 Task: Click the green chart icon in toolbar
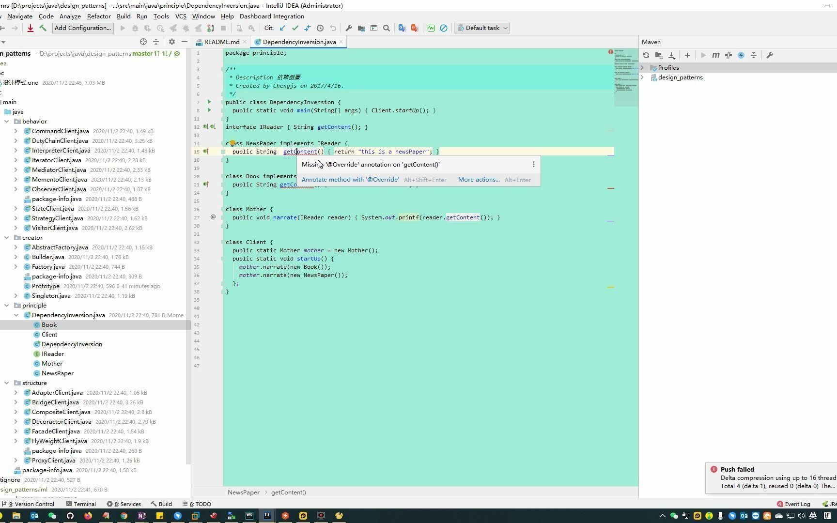tap(431, 28)
